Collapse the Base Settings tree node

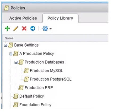6,45
